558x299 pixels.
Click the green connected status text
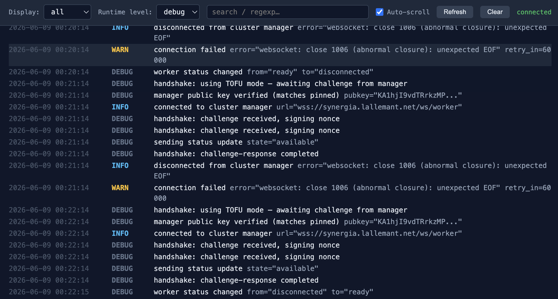coord(534,12)
